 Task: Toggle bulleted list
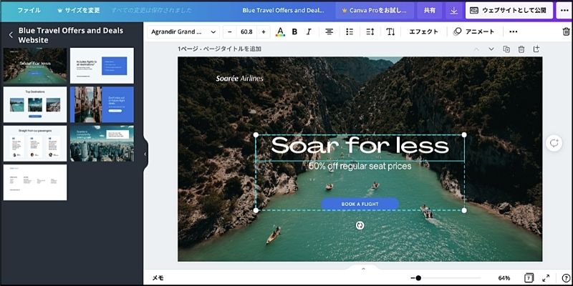[350, 31]
